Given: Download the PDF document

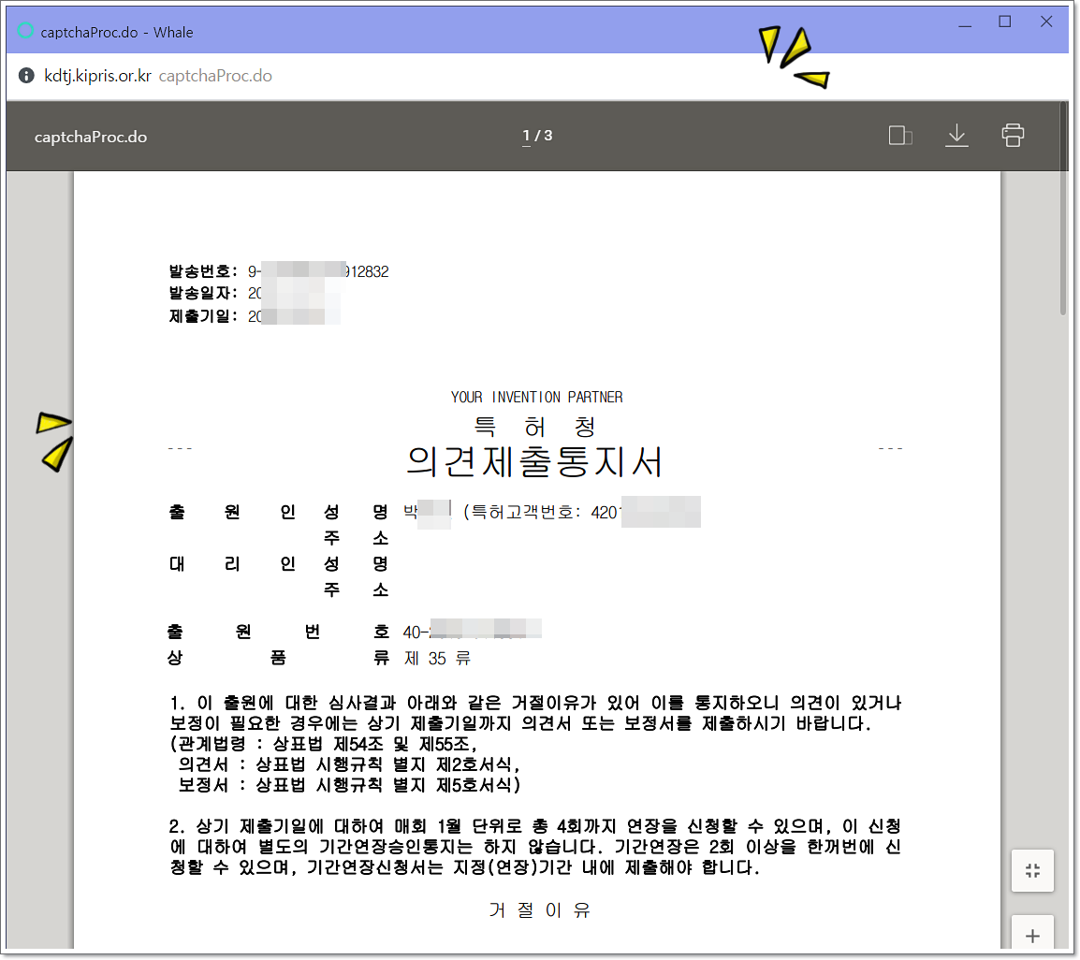Looking at the screenshot, I should [956, 136].
